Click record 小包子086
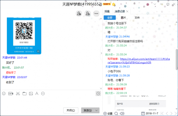Image resolution: width=178 pixels, height=116 pixels. [114, 71]
